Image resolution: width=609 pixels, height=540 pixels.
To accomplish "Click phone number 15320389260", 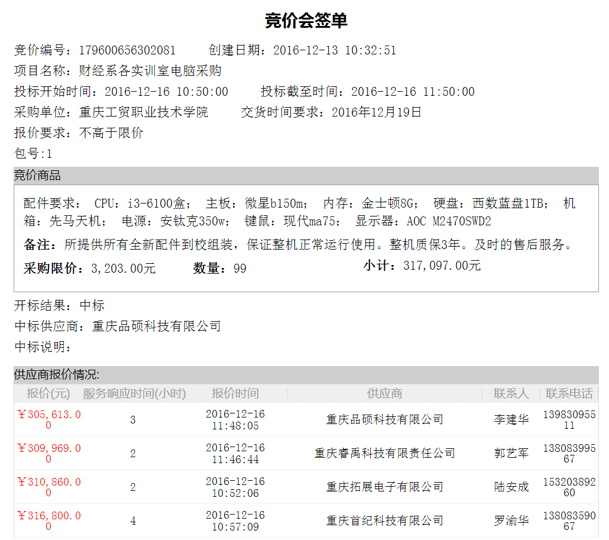I will [569, 487].
